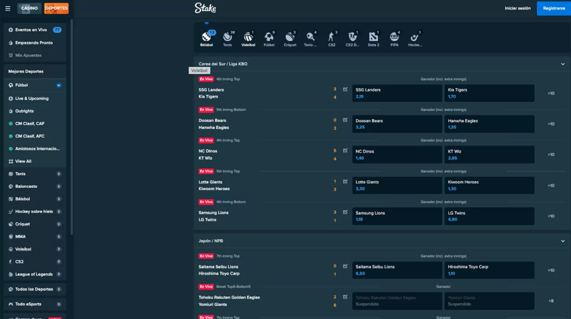Open Lotte Giants vs Kiwoom Heroes match
Viewport: 571px width, 319px height.
click(x=214, y=185)
